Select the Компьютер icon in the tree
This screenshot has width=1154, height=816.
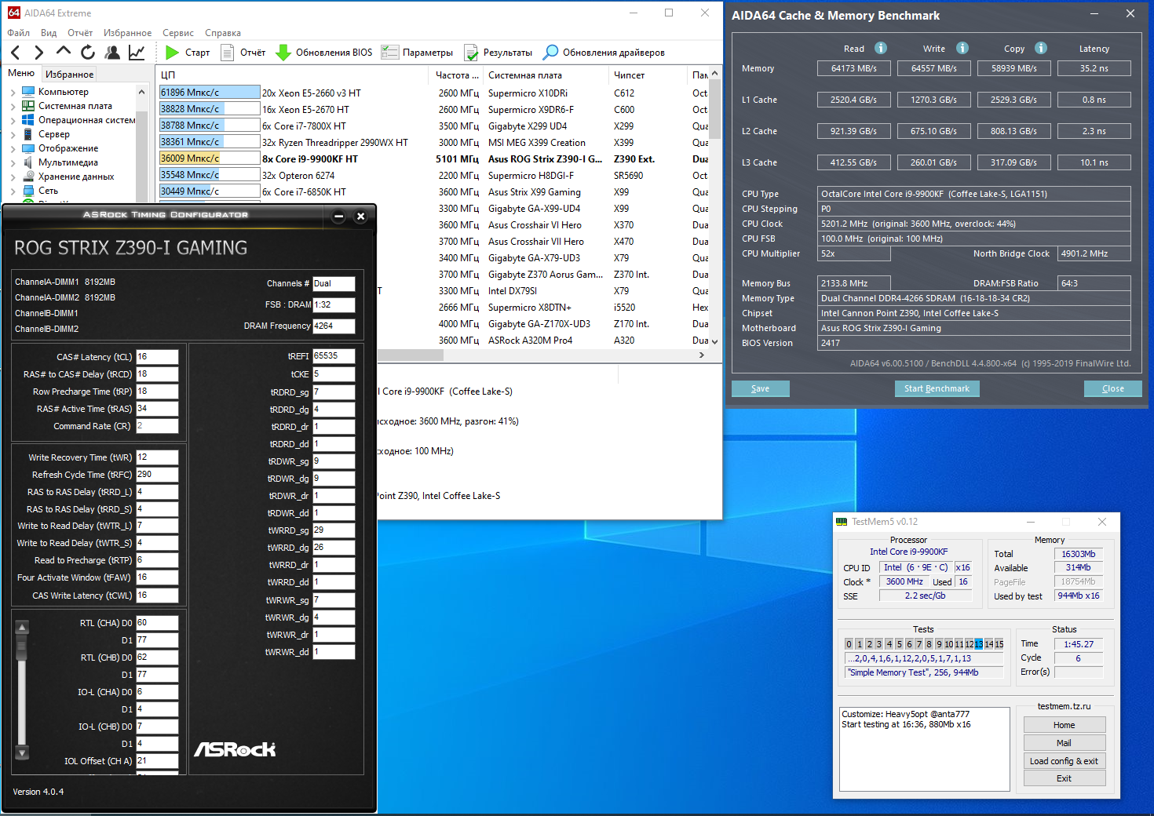29,92
